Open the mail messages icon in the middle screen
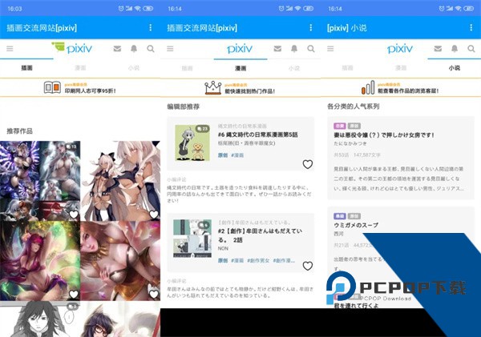 (x=278, y=49)
